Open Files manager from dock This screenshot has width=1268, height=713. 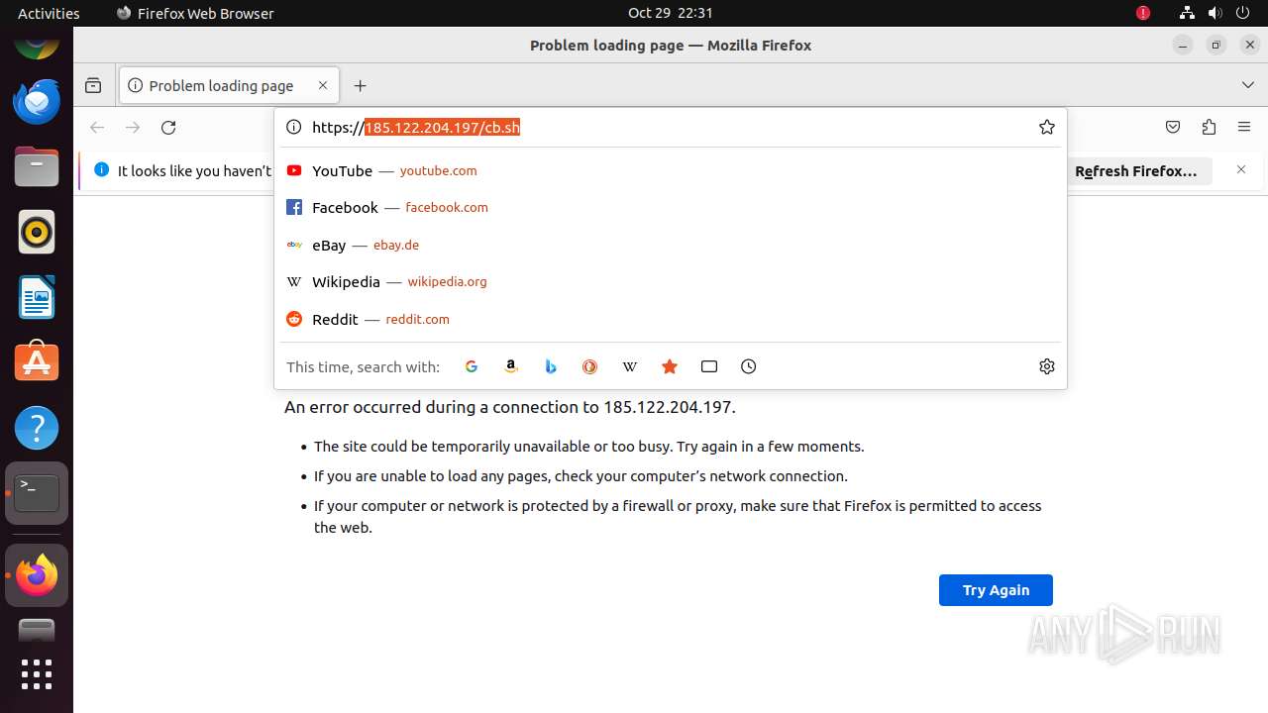37,166
